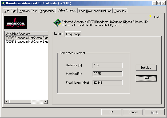Select the Length sub-tab
Viewport: 167px width, 118px height.
pyautogui.click(x=58, y=34)
